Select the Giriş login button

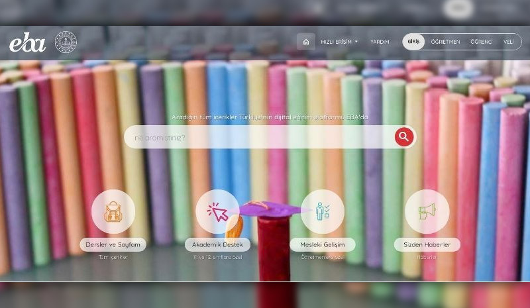click(x=414, y=42)
